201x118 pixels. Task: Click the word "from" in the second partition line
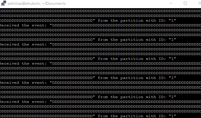click(103, 40)
